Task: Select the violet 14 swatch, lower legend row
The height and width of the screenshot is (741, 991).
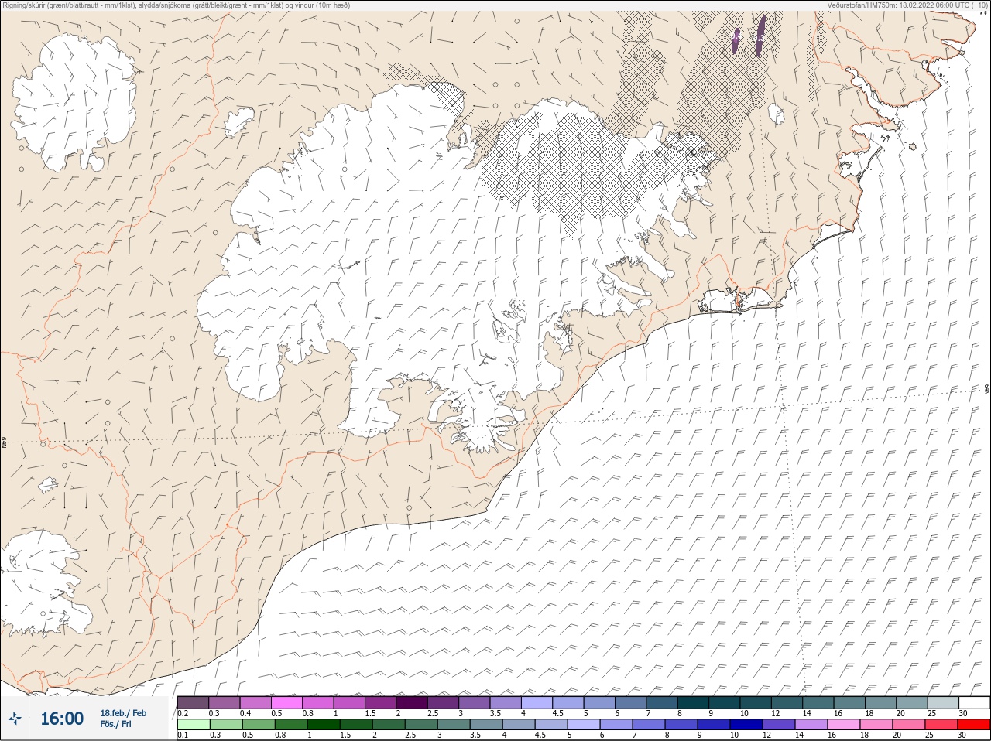Action: (x=811, y=725)
